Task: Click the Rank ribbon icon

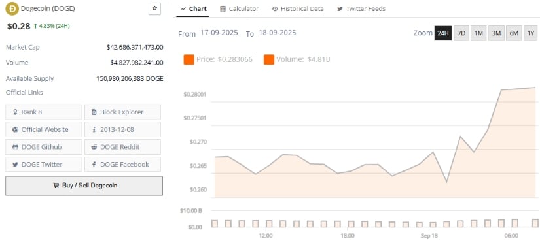Action: pos(15,112)
